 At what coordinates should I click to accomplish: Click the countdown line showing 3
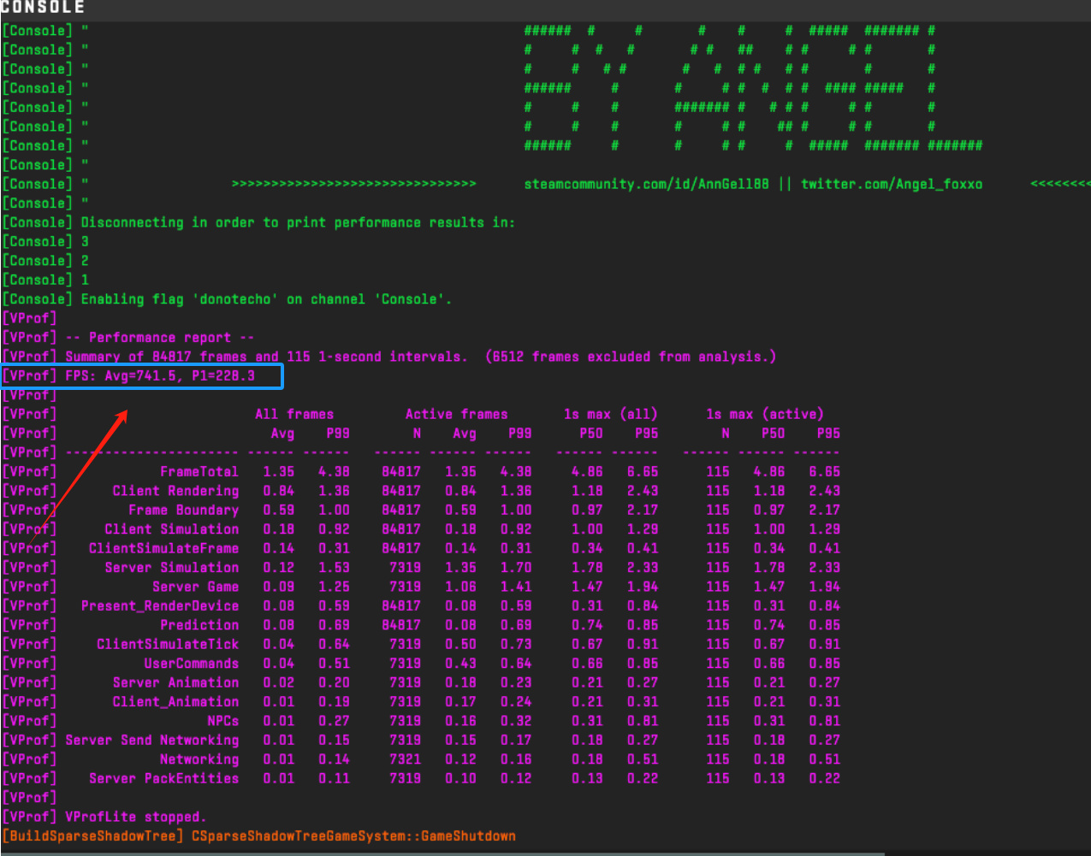[x=46, y=242]
